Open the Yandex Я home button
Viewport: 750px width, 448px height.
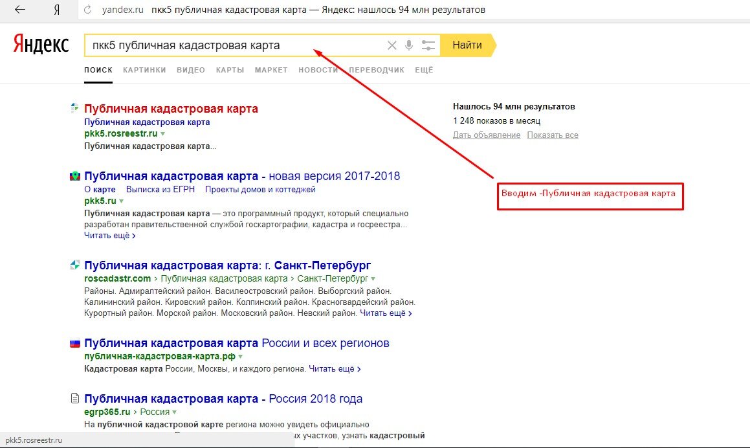tap(56, 10)
